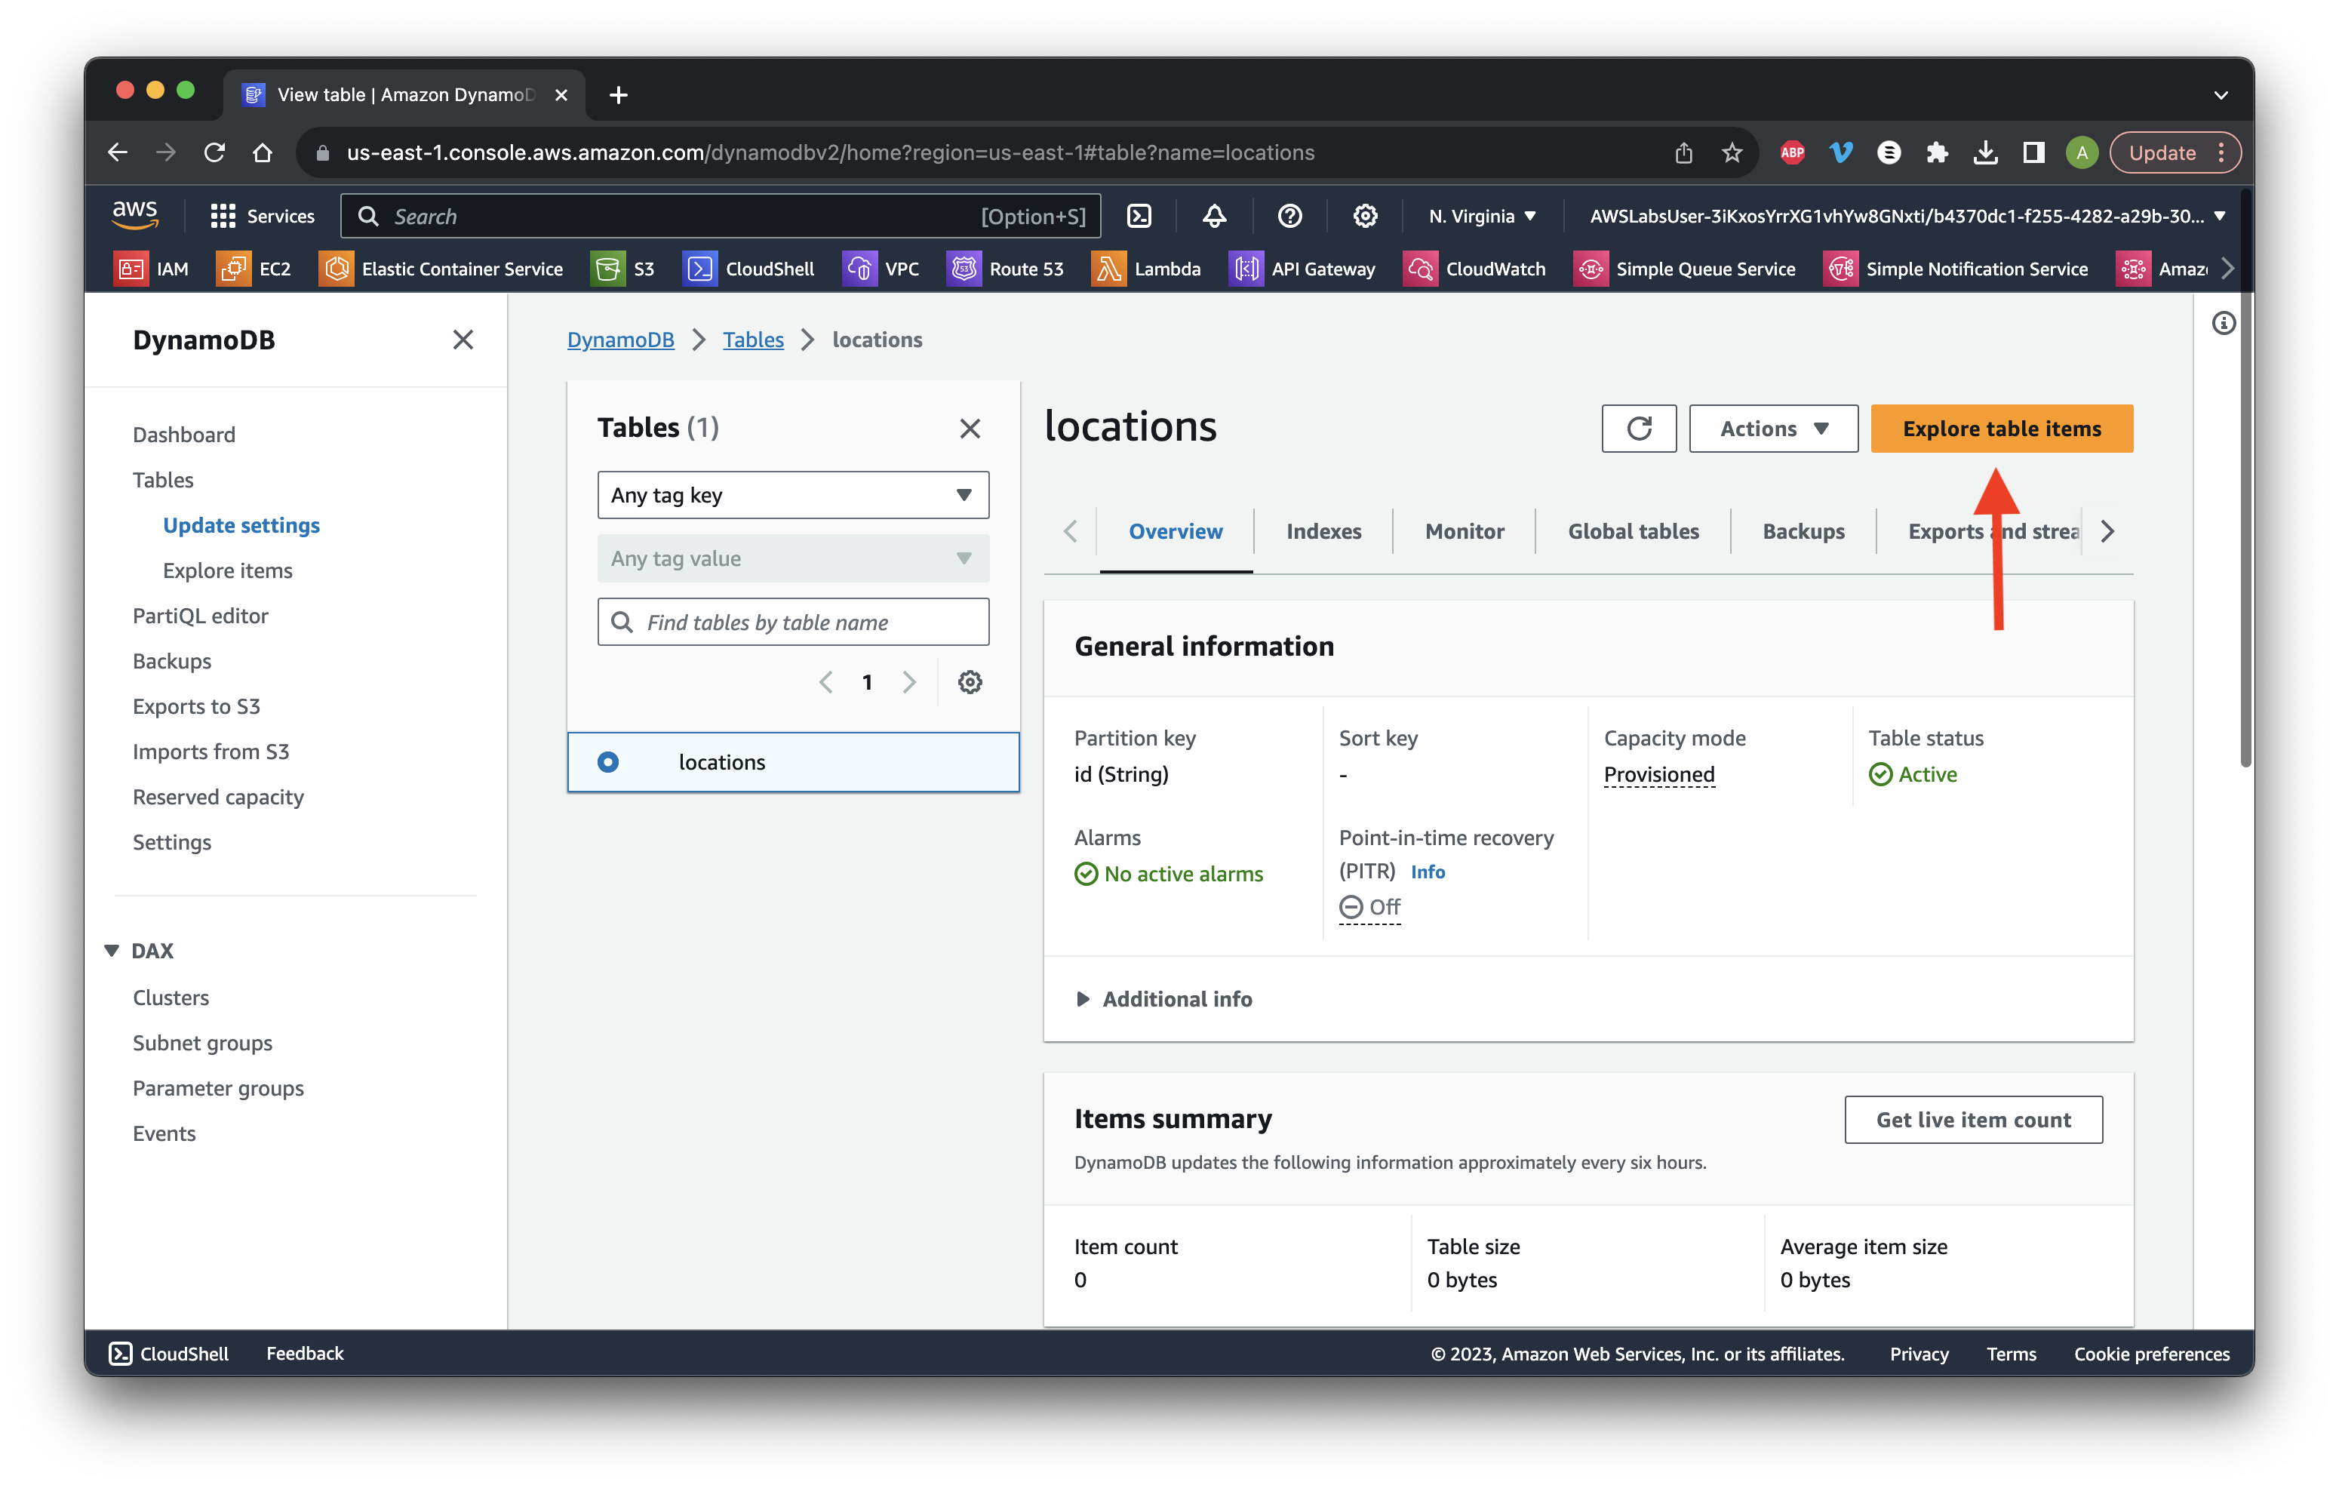Open the S3 shortcut

623,269
